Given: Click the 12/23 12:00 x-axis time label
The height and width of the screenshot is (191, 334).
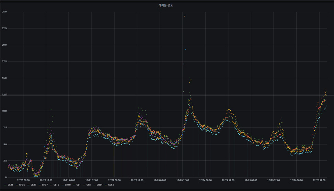Looking at the screenshot, I should point(182,180).
